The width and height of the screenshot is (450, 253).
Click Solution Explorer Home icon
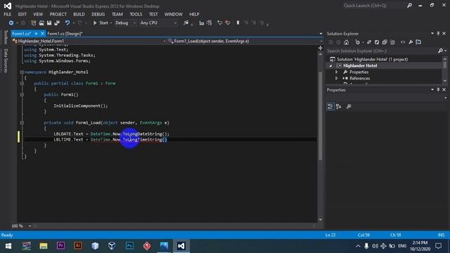point(346,42)
